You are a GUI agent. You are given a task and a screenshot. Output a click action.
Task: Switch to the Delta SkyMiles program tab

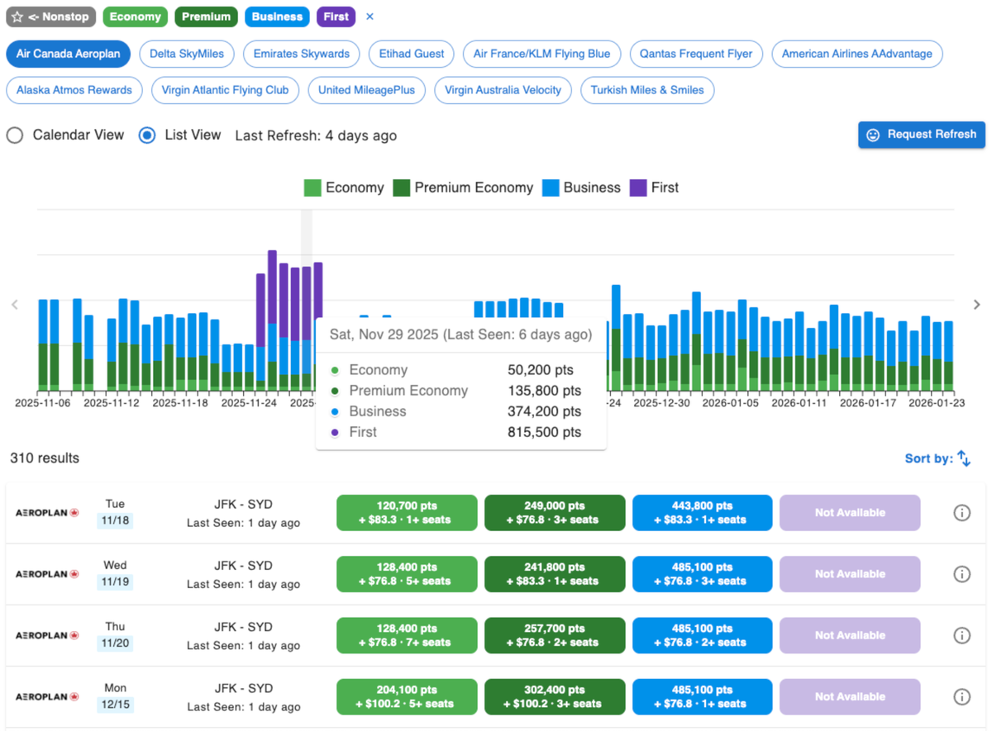187,54
